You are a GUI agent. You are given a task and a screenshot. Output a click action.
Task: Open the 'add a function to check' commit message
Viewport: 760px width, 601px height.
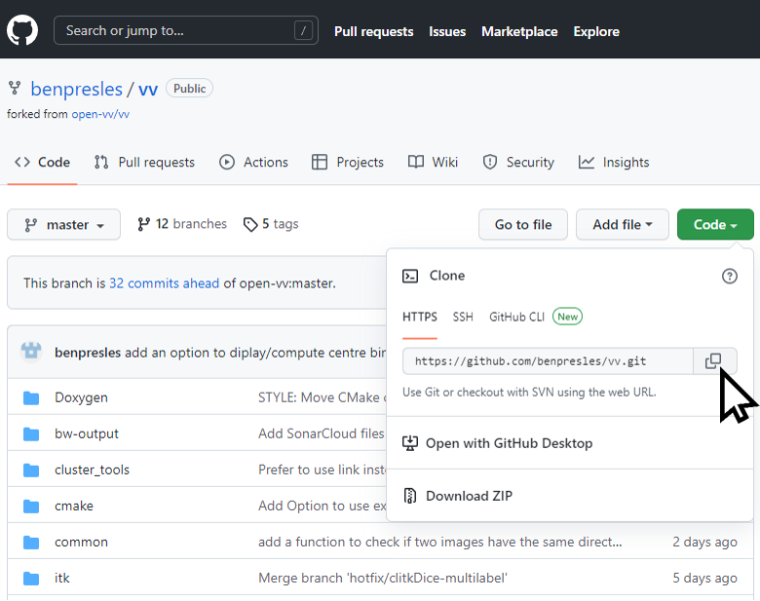(440, 543)
